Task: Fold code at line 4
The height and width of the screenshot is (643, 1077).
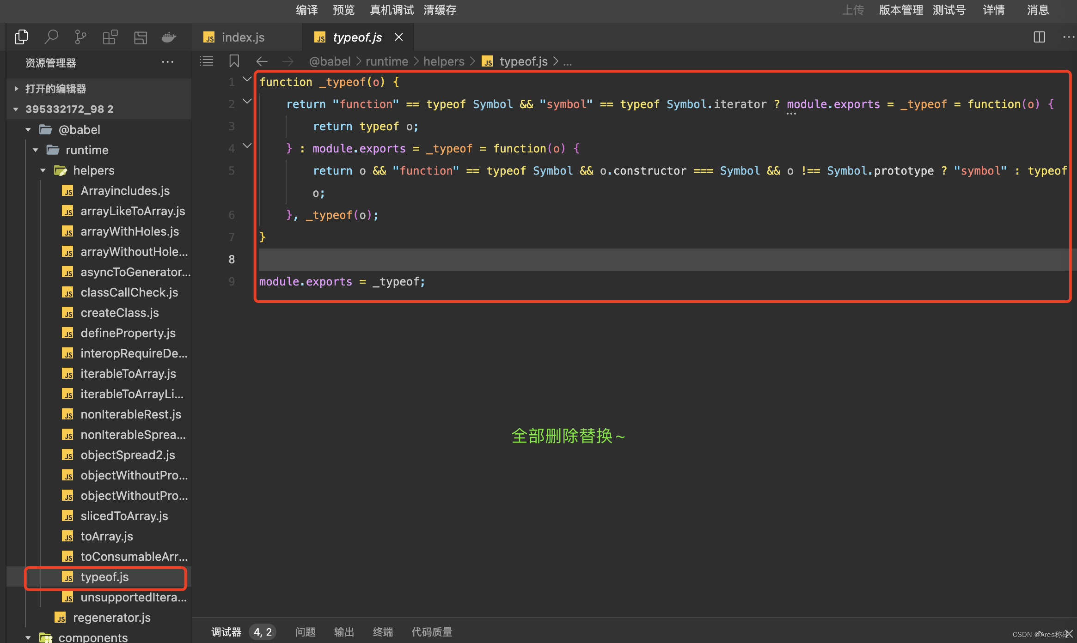Action: point(247,146)
